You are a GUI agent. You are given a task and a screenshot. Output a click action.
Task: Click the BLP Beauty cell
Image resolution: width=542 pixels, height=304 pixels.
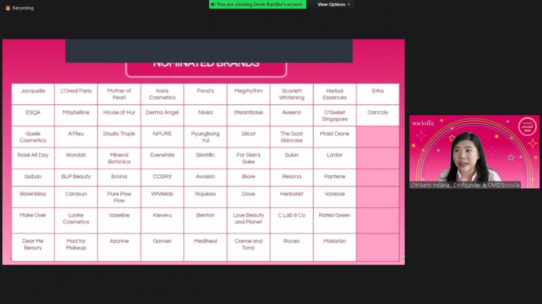pos(76,178)
